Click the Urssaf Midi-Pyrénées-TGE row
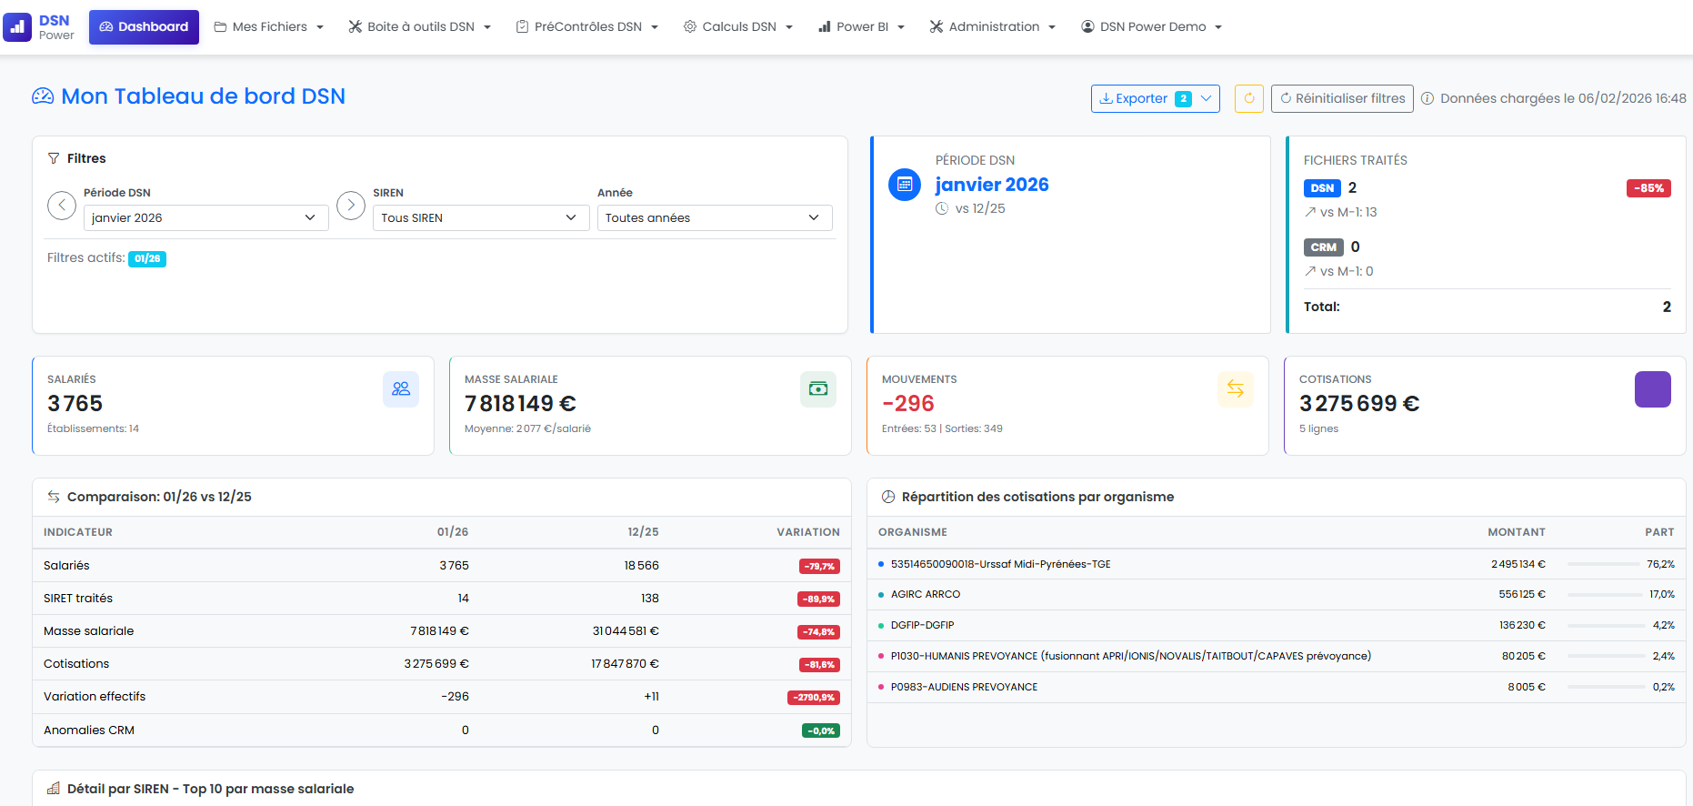The height and width of the screenshot is (806, 1693). point(1000,565)
